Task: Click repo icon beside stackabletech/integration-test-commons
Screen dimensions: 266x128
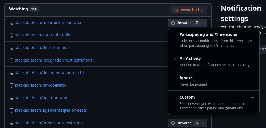Action: pyautogui.click(x=11, y=60)
